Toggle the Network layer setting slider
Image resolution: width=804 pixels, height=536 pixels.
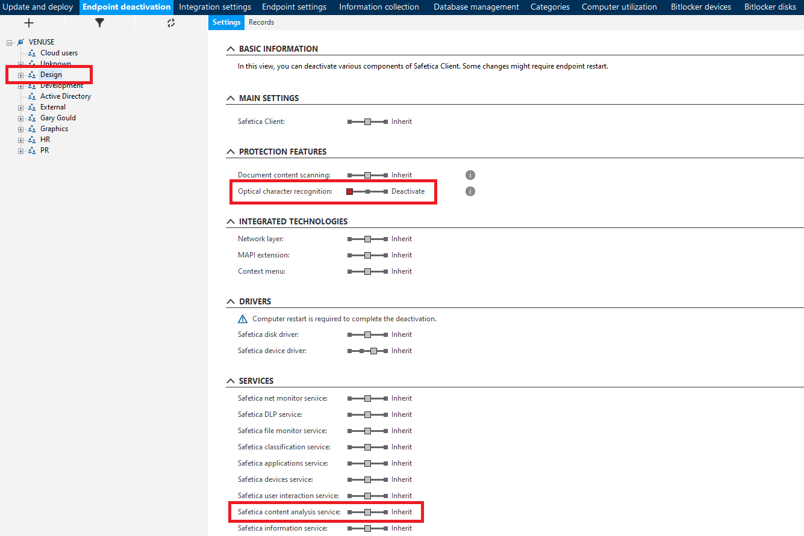[x=367, y=239]
